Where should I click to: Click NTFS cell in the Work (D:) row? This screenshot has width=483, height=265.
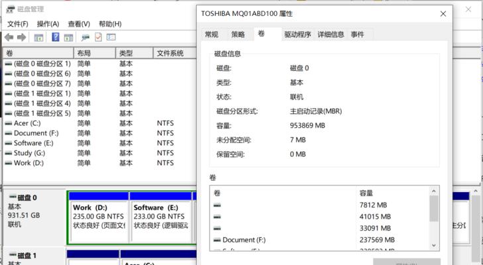click(x=166, y=163)
